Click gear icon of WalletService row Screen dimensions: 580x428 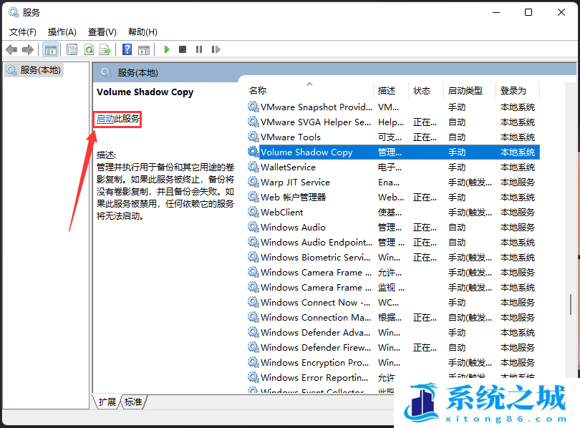253,167
